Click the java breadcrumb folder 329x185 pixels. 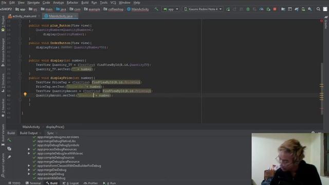coord(61,9)
